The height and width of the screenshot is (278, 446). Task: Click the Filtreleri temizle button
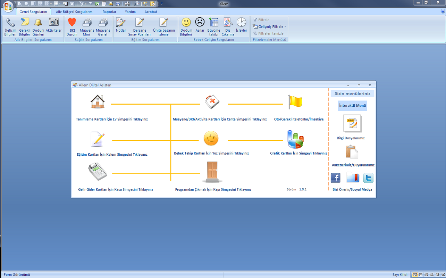point(269,33)
